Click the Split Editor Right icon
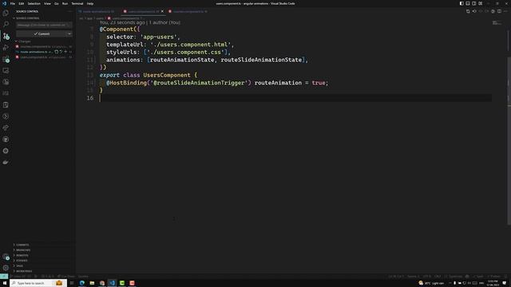 (499, 11)
